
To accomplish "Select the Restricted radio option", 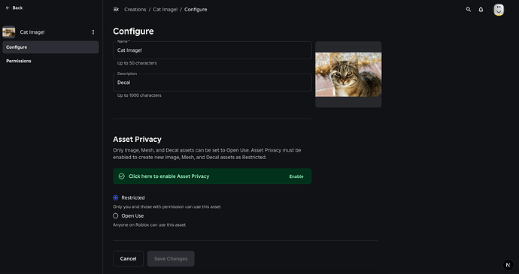I will (116, 197).
